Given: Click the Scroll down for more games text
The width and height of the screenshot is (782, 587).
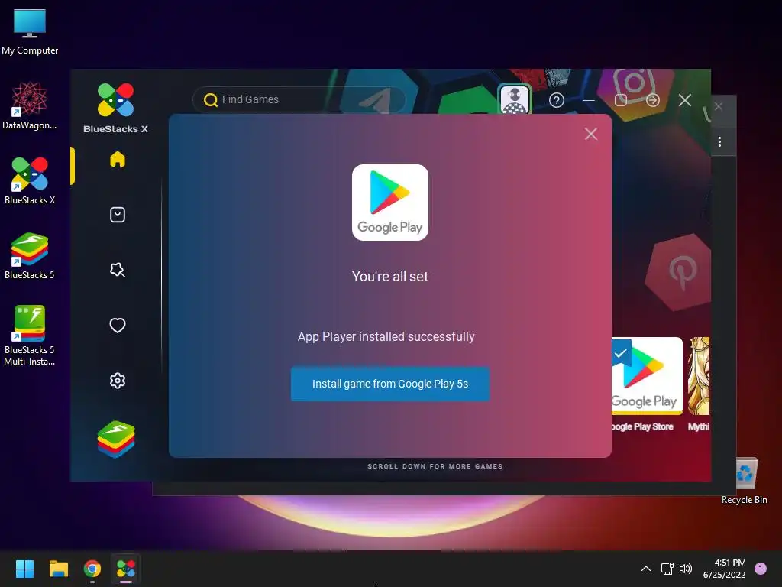Looking at the screenshot, I should [435, 466].
